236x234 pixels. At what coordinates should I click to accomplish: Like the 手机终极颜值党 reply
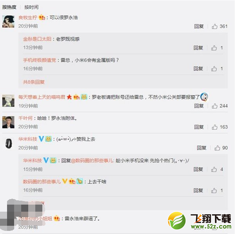click(214, 69)
